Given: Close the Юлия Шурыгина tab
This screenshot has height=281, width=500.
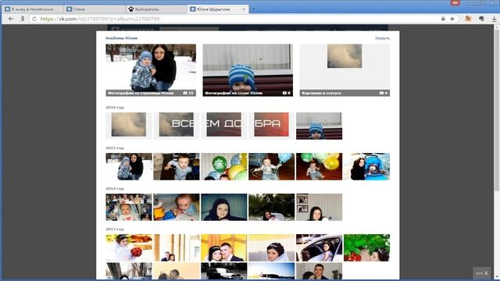Looking at the screenshot, I should [x=244, y=9].
